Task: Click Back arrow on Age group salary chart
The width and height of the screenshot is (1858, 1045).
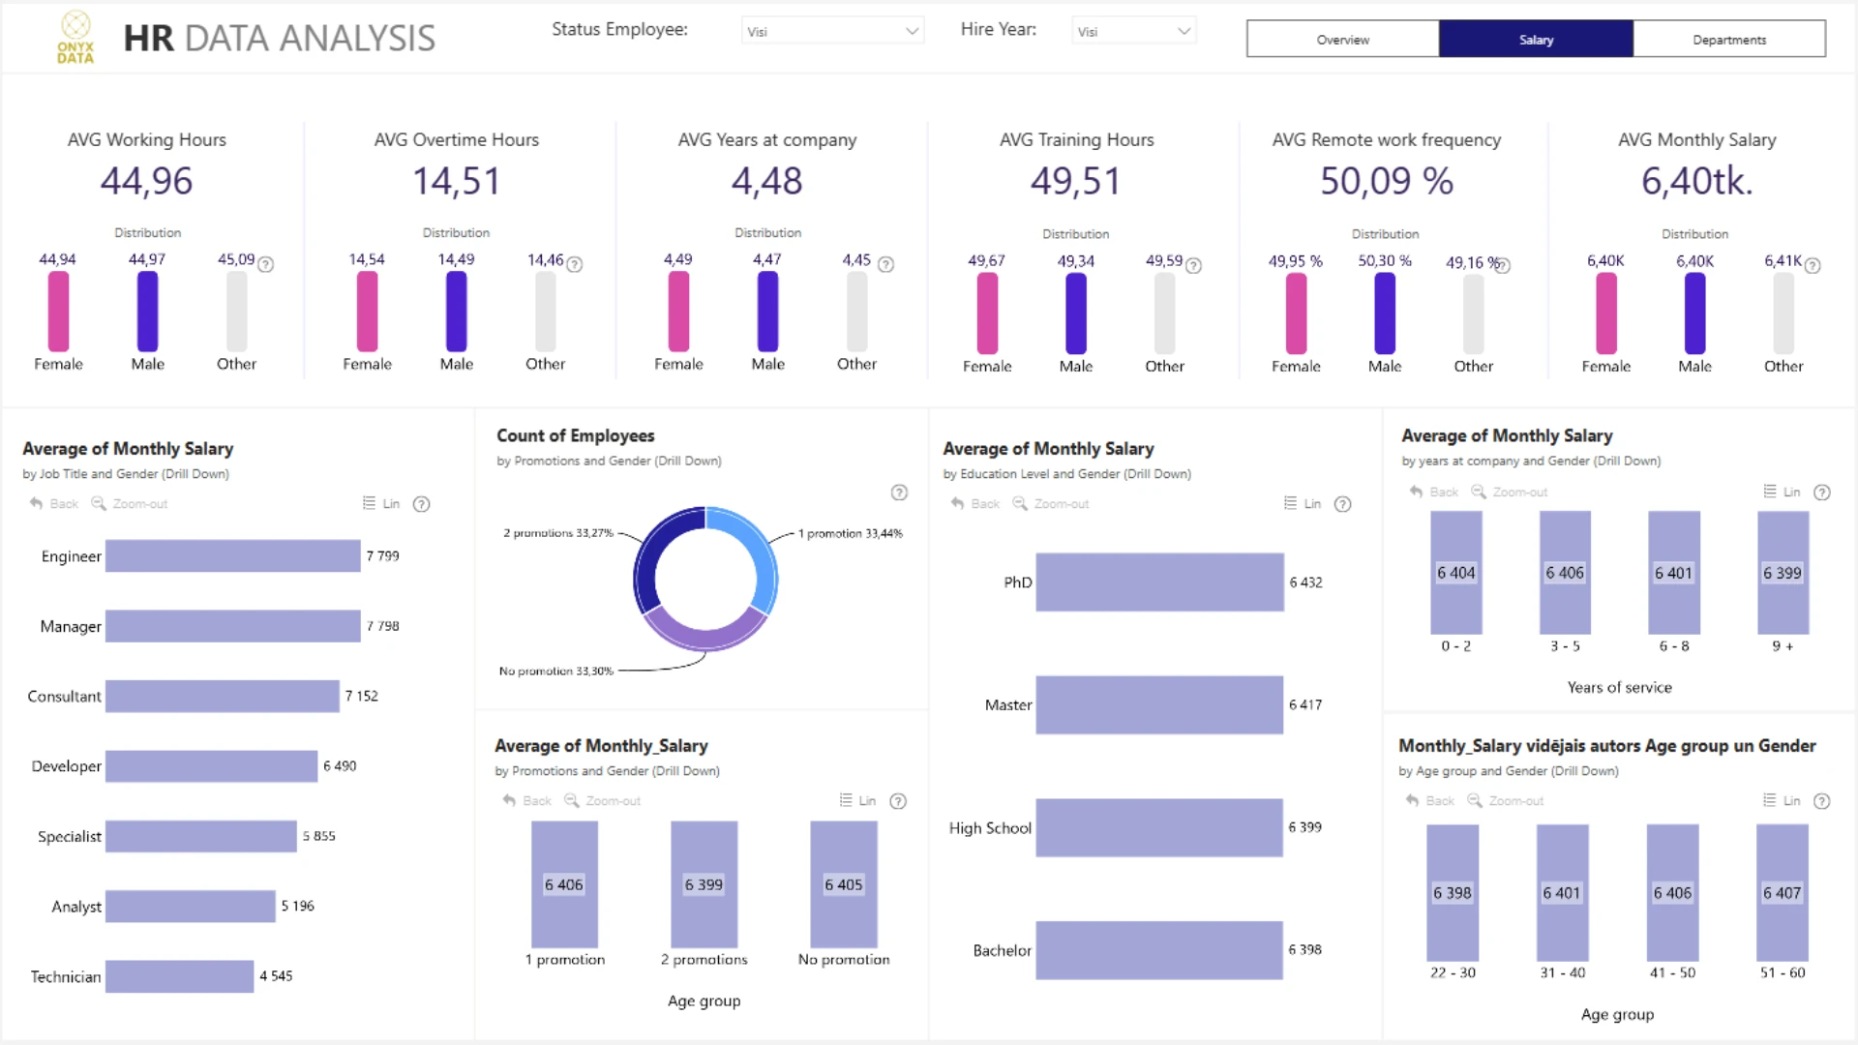Action: click(1412, 800)
